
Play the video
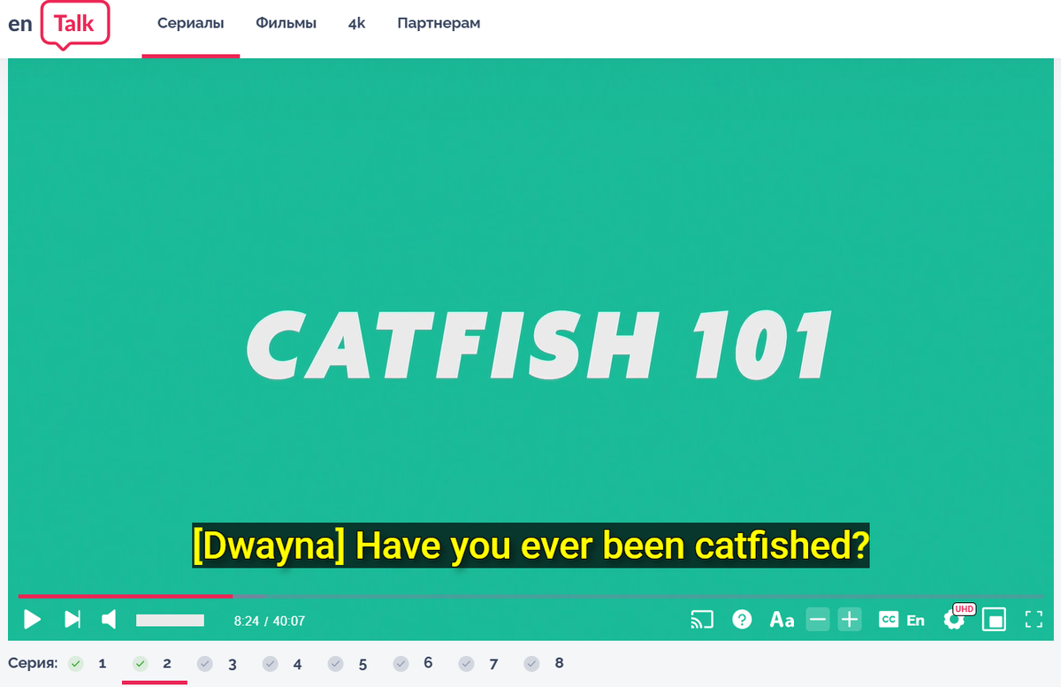(x=32, y=619)
